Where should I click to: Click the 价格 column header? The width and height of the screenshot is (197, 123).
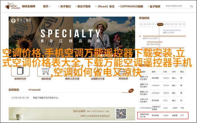coord(165,72)
